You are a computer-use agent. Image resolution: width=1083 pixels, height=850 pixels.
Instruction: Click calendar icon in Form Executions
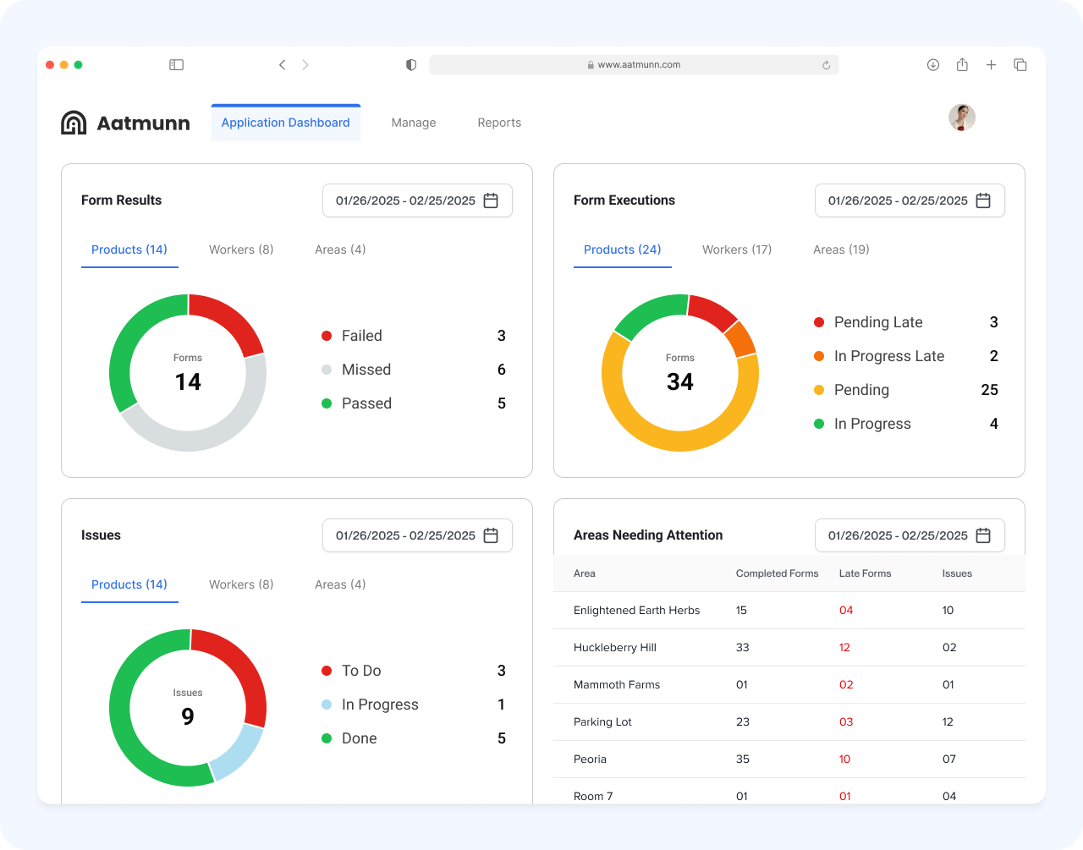coord(983,200)
